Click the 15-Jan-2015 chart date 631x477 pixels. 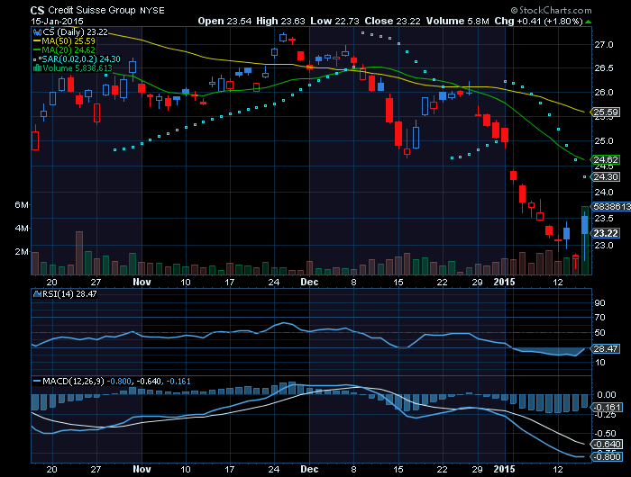(57, 22)
